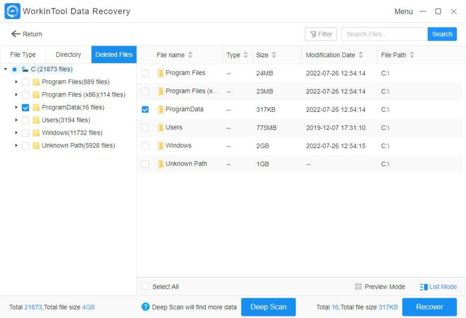The image size is (466, 318).
Task: Click Program Files(889 files) folder icon in tree
Action: [x=36, y=82]
